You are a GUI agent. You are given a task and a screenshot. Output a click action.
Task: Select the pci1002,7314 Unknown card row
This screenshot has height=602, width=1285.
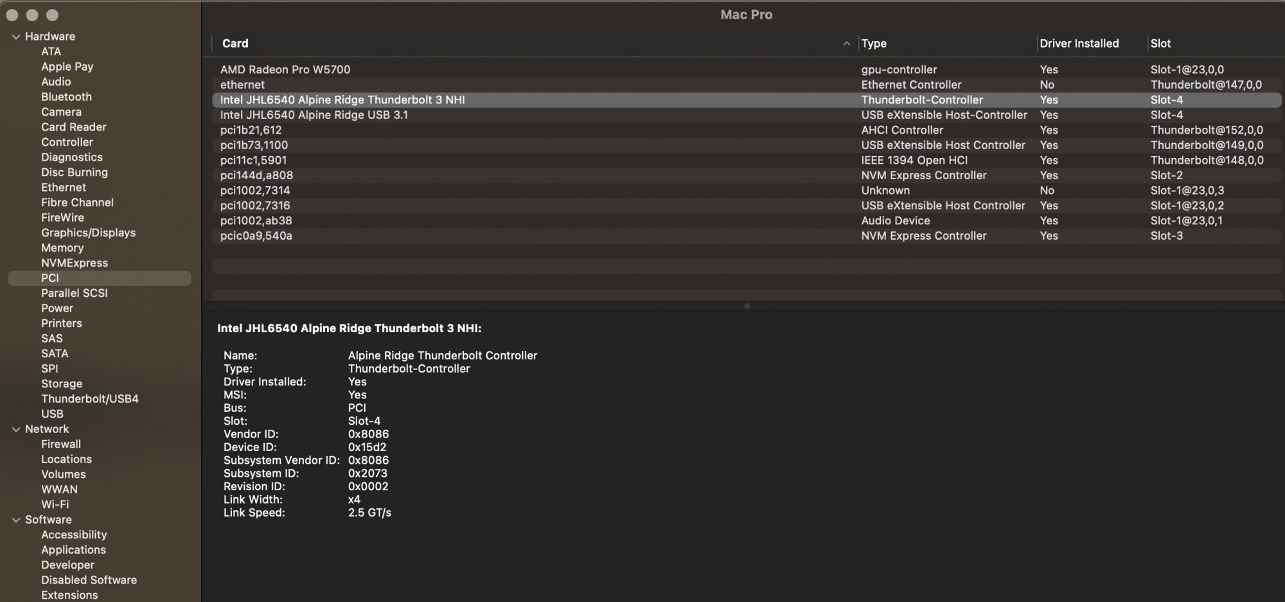tap(747, 190)
